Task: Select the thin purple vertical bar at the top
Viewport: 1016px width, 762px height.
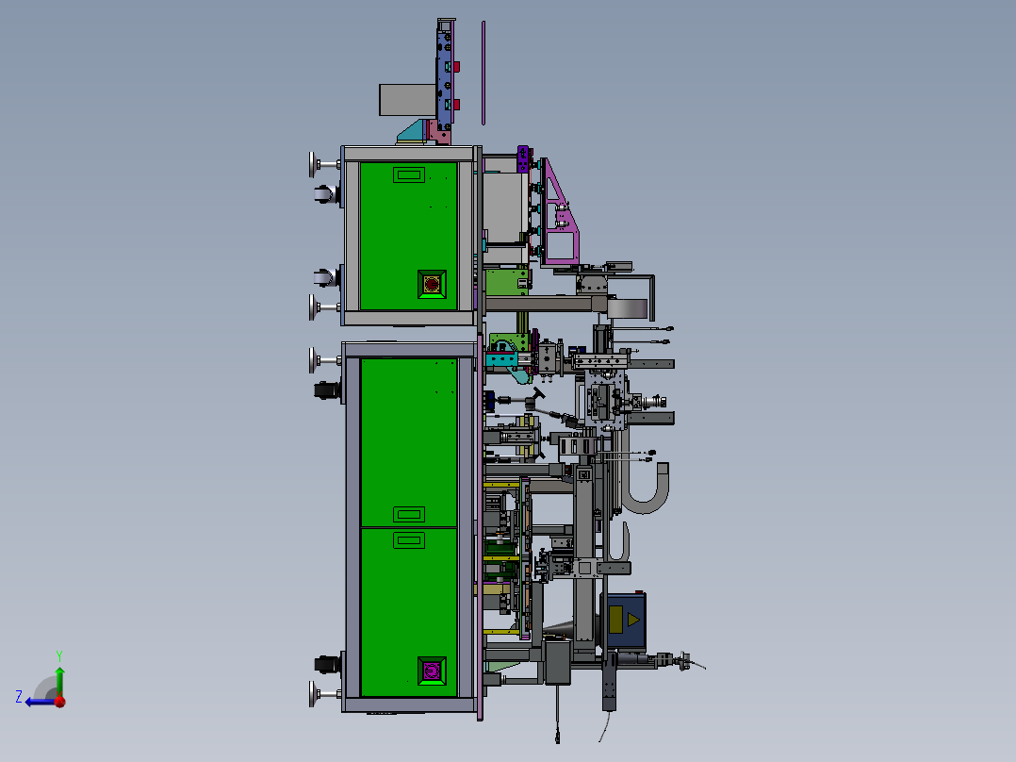Action: (483, 73)
